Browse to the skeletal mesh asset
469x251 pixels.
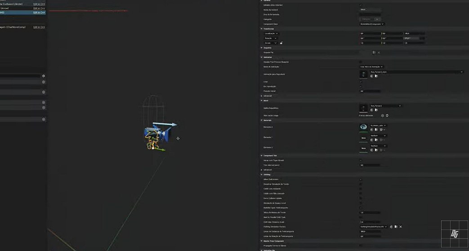376,110
